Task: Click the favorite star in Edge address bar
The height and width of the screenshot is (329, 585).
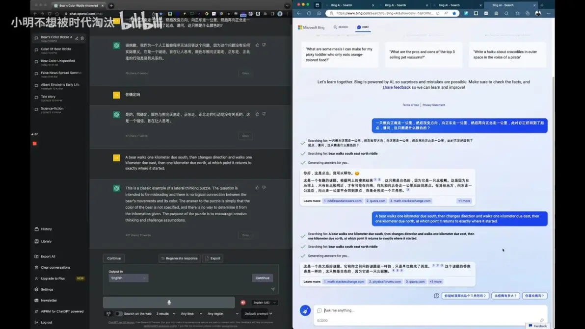Action: point(454,13)
